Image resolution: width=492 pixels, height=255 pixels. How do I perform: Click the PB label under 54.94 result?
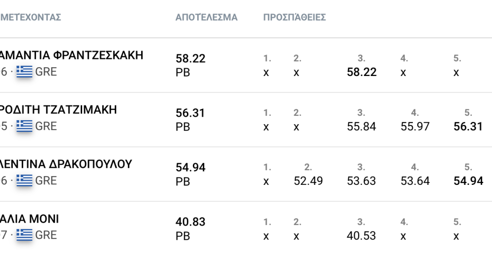click(183, 181)
